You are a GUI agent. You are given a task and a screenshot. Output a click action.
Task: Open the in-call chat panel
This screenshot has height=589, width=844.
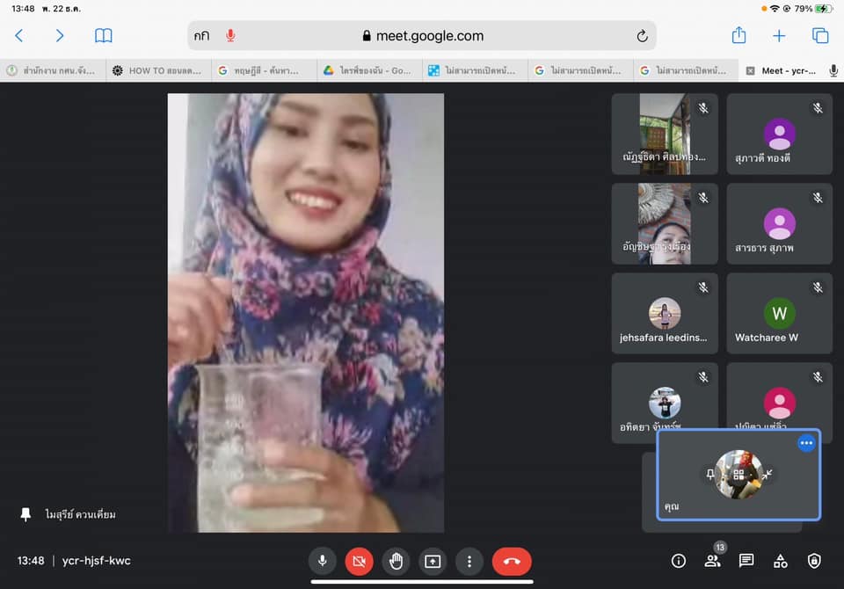point(746,561)
